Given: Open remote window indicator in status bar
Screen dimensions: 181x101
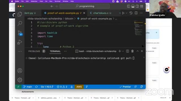Looking at the screenshot, I should (18, 87).
